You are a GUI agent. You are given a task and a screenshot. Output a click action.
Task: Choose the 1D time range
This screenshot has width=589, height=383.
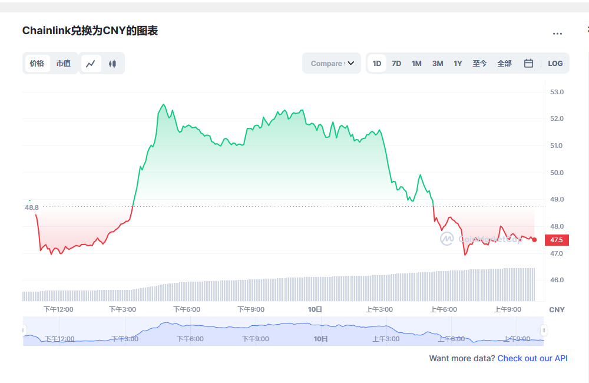[x=377, y=64]
